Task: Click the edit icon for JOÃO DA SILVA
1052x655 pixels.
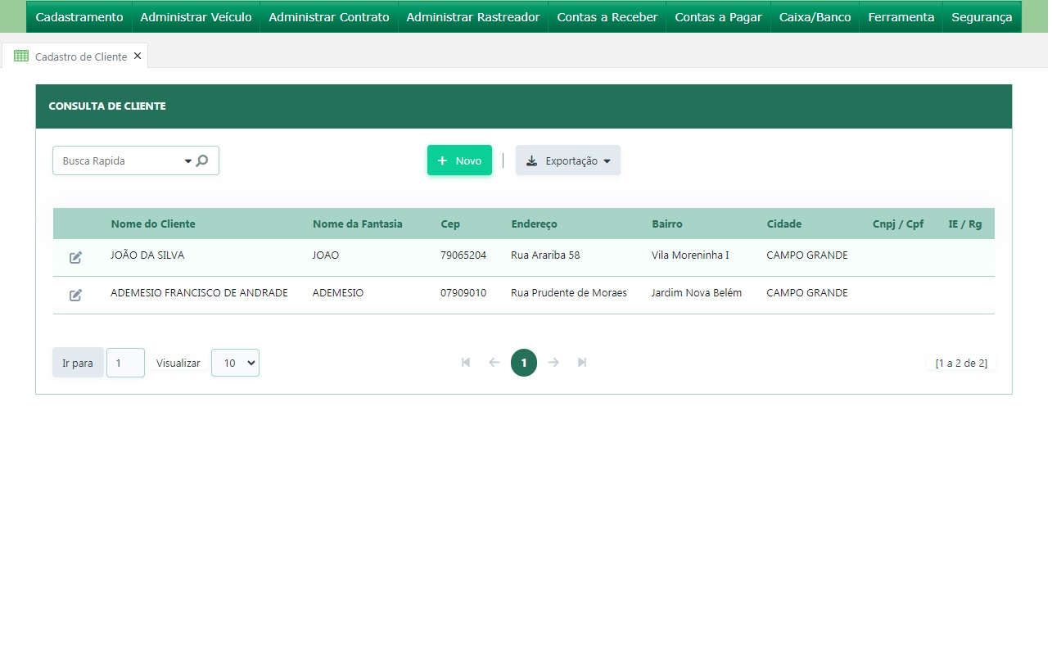Action: click(x=75, y=257)
